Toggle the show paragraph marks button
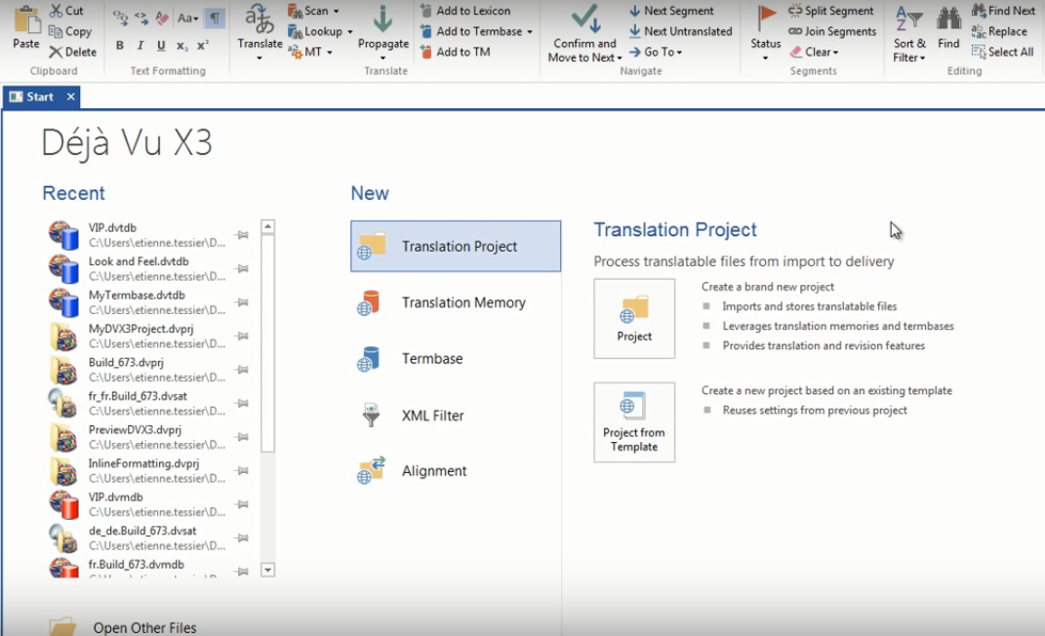 [215, 18]
